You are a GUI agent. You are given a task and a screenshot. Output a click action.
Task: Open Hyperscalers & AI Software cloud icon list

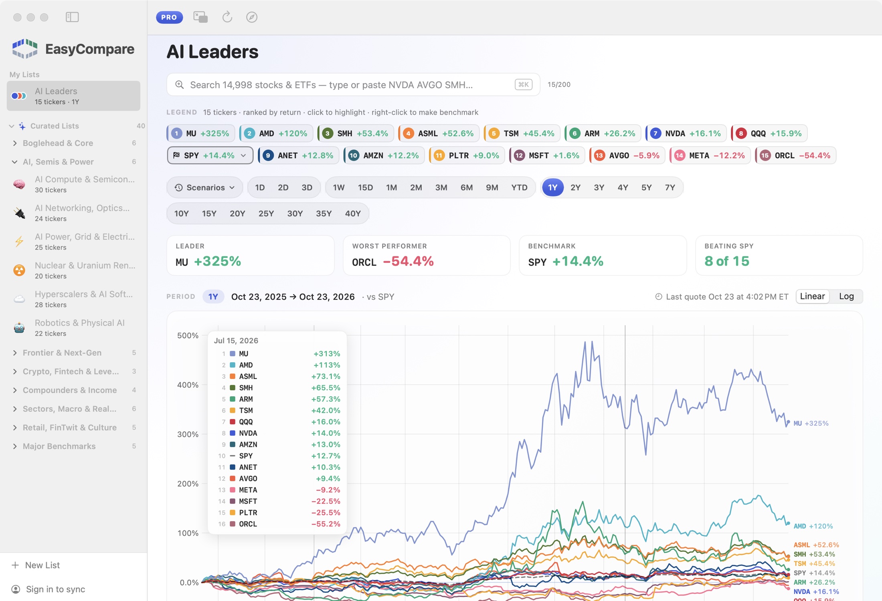[19, 299]
